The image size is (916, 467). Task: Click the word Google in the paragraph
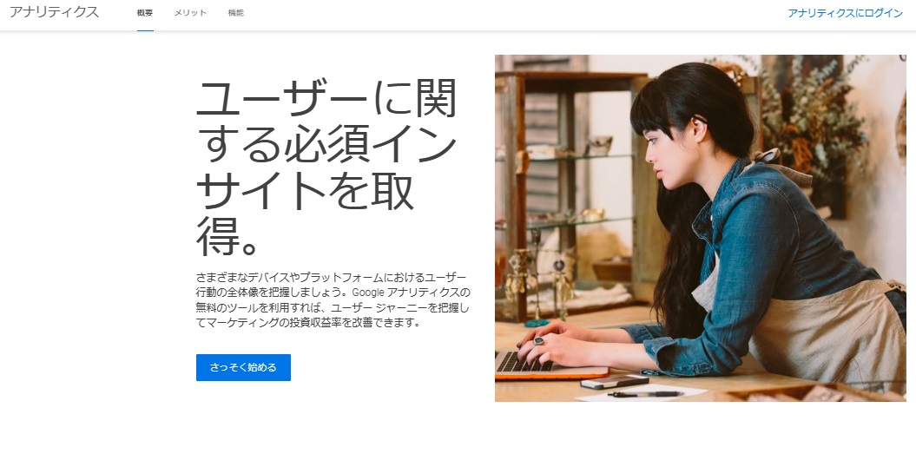pyautogui.click(x=368, y=292)
